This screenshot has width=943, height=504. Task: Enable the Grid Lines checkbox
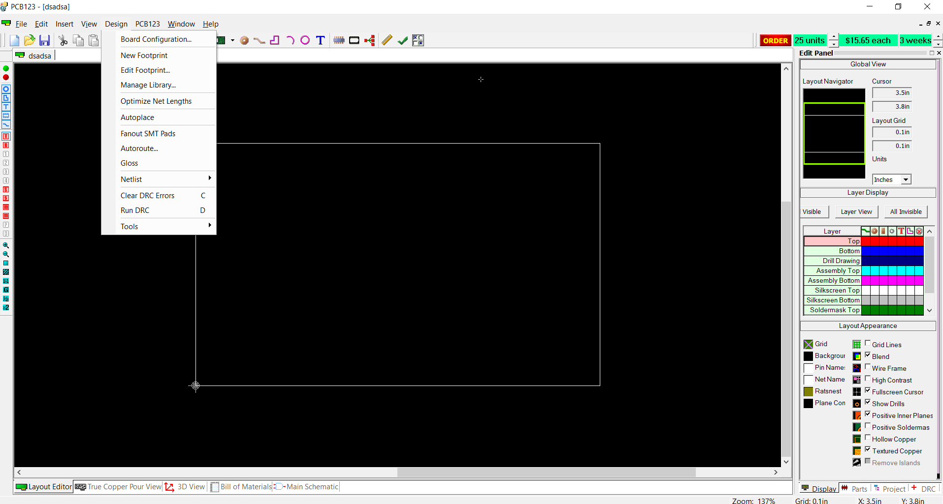click(867, 344)
